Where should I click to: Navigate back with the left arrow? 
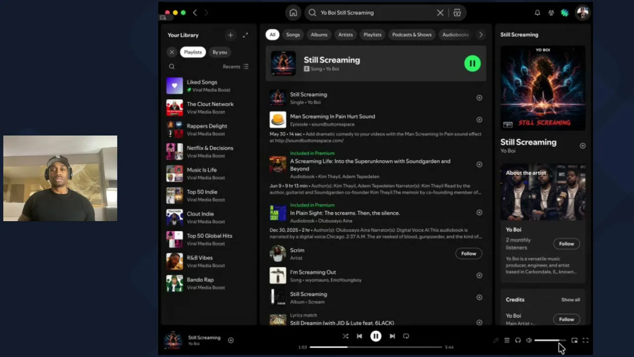[x=195, y=13]
